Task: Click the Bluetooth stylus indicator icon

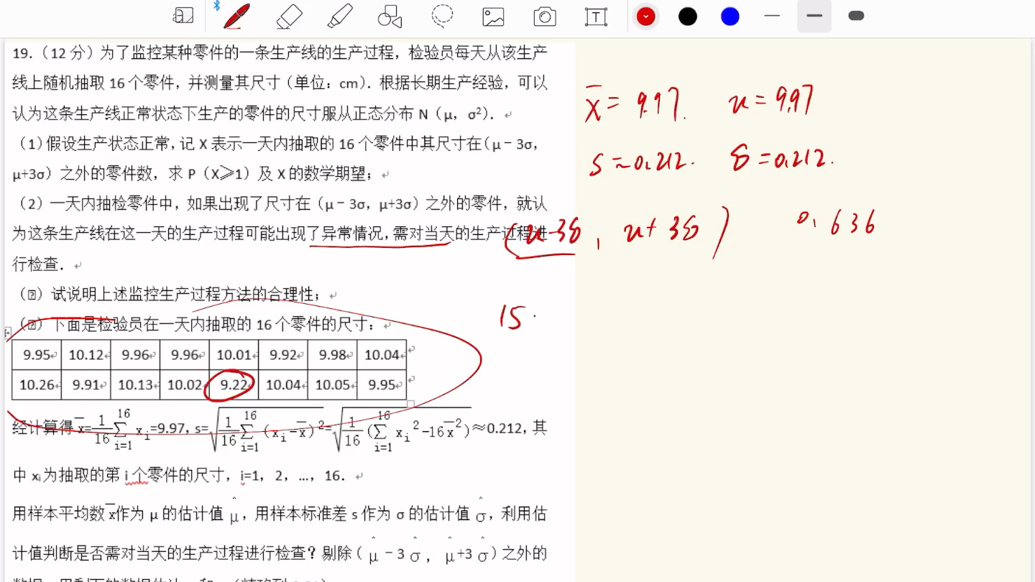Action: click(216, 6)
